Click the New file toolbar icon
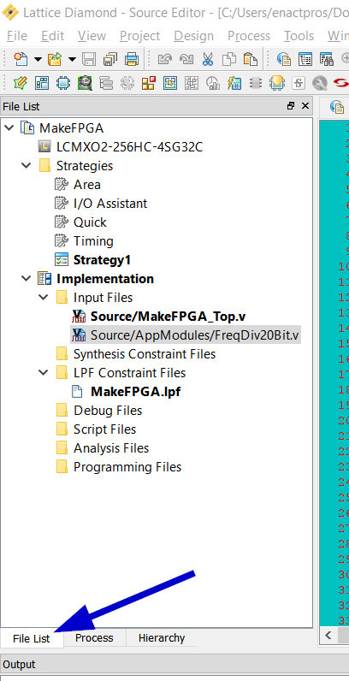Viewport: 349px width, 681px height. [x=21, y=58]
